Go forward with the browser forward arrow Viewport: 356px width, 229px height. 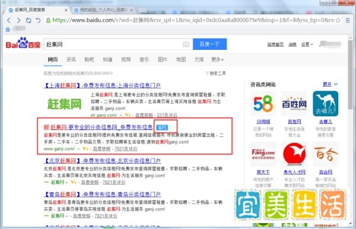point(18,20)
